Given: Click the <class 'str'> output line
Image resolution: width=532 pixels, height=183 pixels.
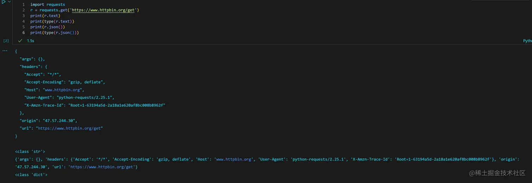Looking at the screenshot, I should click(x=30, y=151).
